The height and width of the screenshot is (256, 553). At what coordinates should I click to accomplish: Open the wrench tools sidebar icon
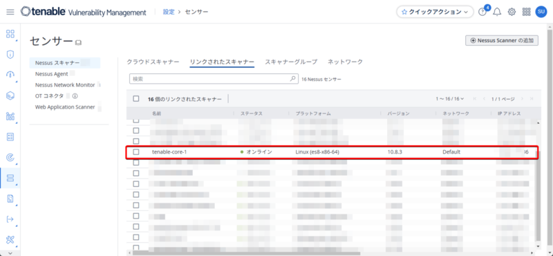point(10,240)
